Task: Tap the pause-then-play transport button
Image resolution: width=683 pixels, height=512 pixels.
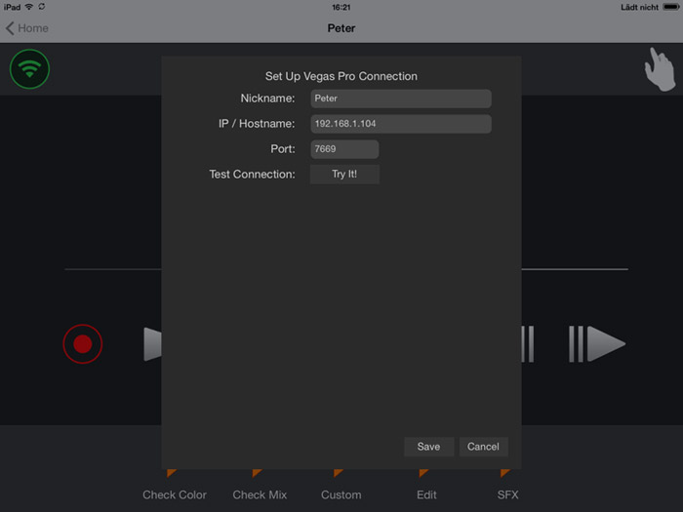Action: [x=597, y=344]
